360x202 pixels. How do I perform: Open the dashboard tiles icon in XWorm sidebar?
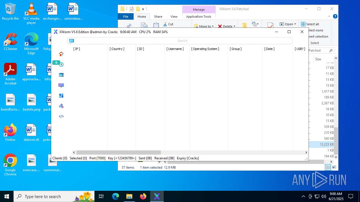[61, 96]
